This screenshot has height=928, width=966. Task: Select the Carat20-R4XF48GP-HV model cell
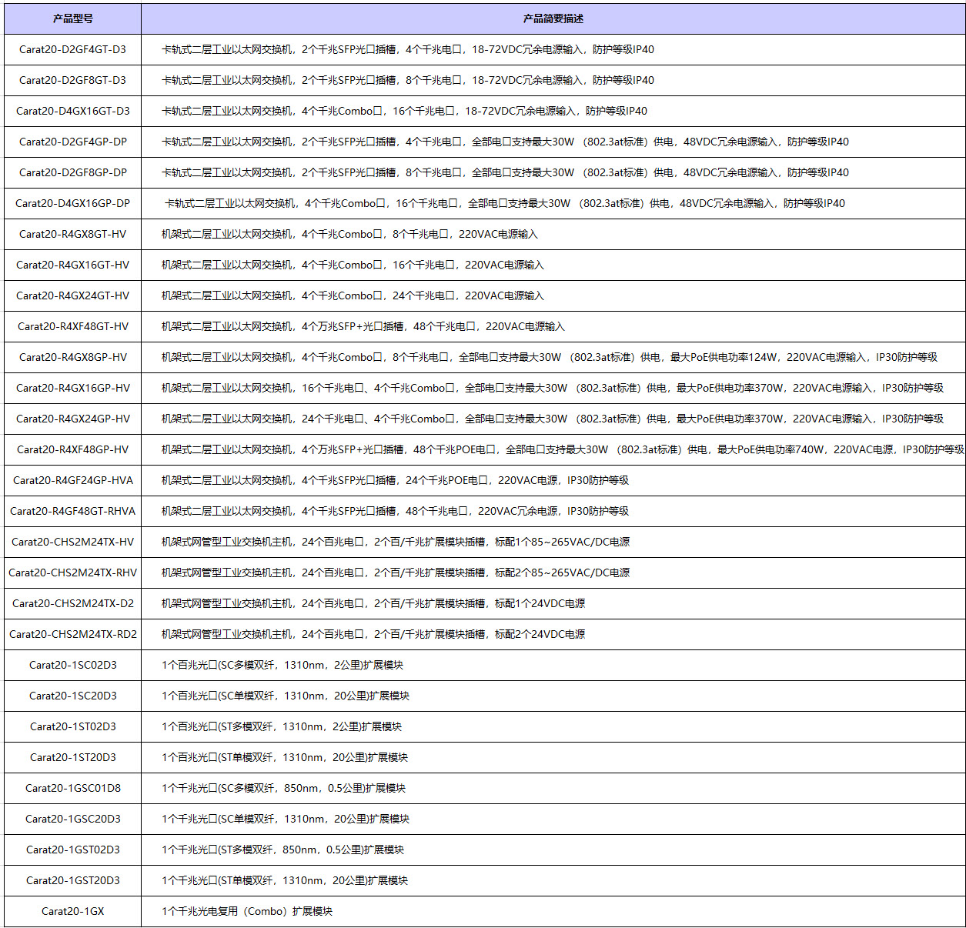click(x=73, y=449)
